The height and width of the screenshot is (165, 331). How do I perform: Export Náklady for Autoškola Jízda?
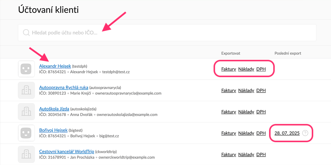point(246,112)
